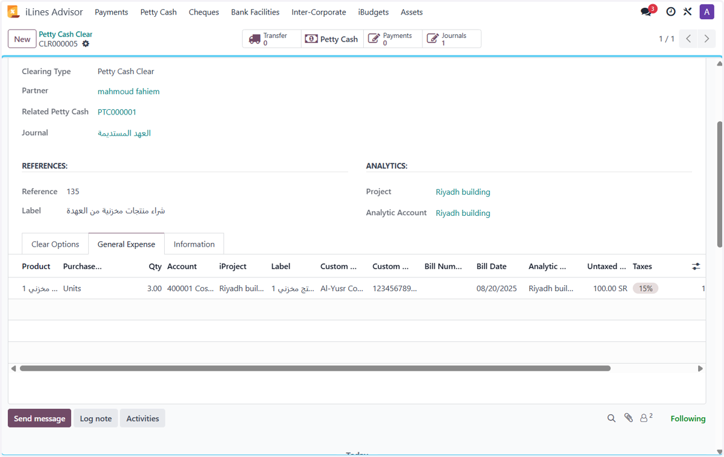The image size is (724, 457).
Task: Open the Petty Cash Clear breadcrumb link
Action: [x=66, y=34]
